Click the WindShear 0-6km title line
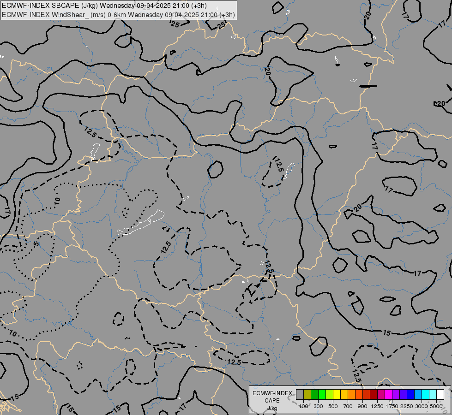 point(118,15)
